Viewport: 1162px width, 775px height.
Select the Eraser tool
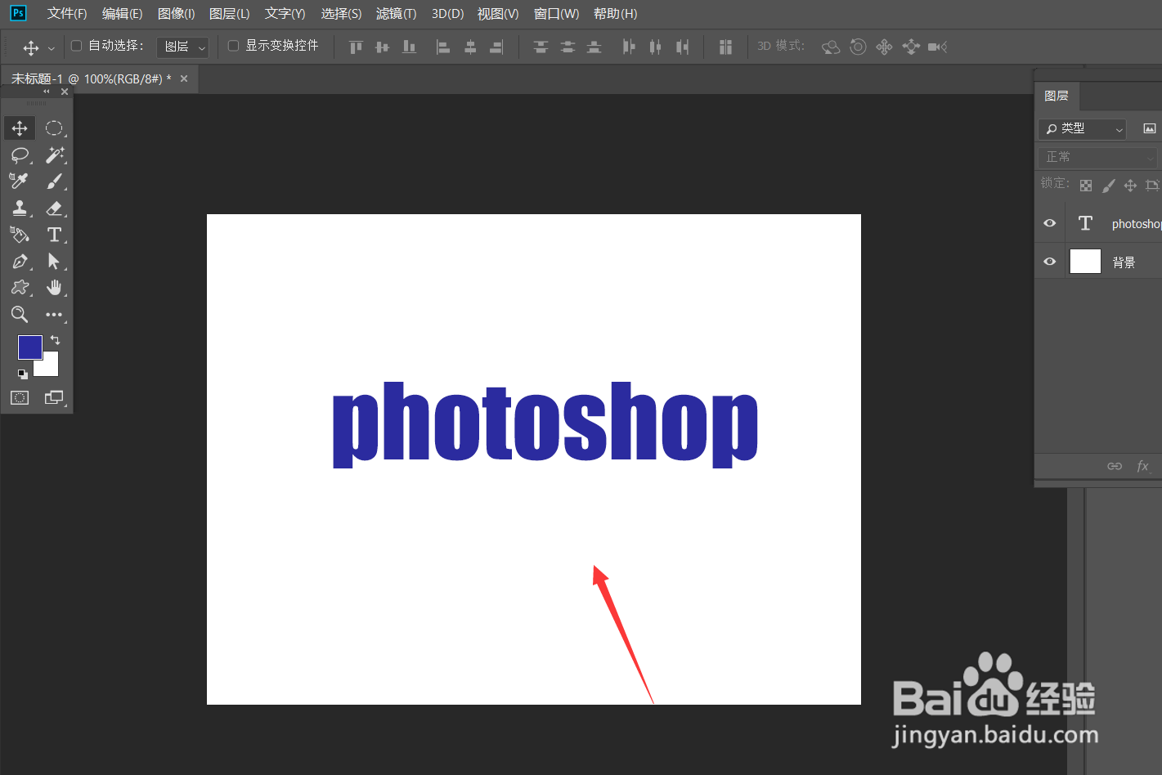pos(54,208)
